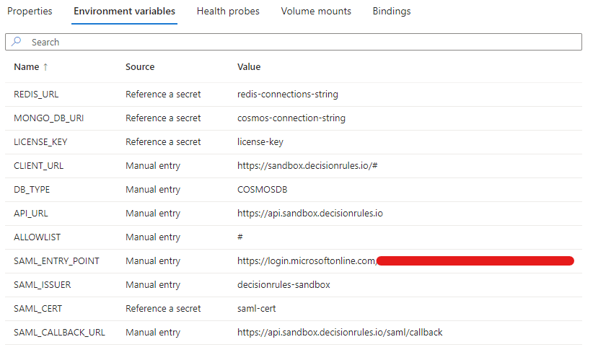Go to the Bindings tab

(392, 12)
